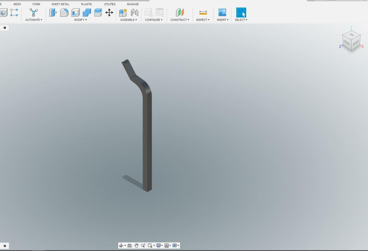This screenshot has height=251, width=368.
Task: Expand the Modify dropdown menu
Action: (x=80, y=20)
